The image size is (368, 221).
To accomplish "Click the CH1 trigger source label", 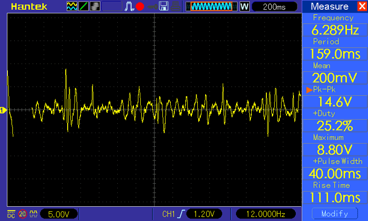I will (x=168, y=214).
